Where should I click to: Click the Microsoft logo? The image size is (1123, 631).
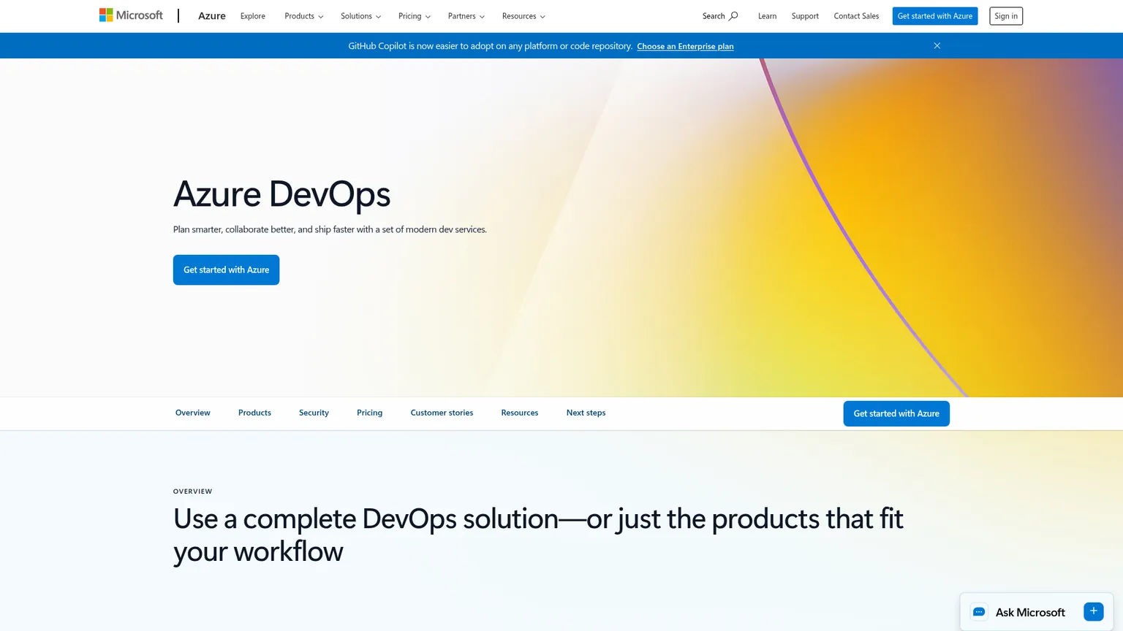pos(131,15)
